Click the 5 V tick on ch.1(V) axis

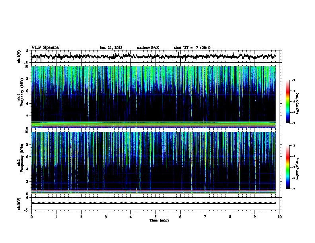click(x=27, y=50)
